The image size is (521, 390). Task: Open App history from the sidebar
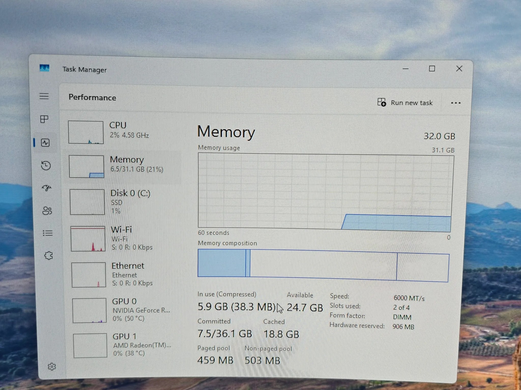pos(46,166)
